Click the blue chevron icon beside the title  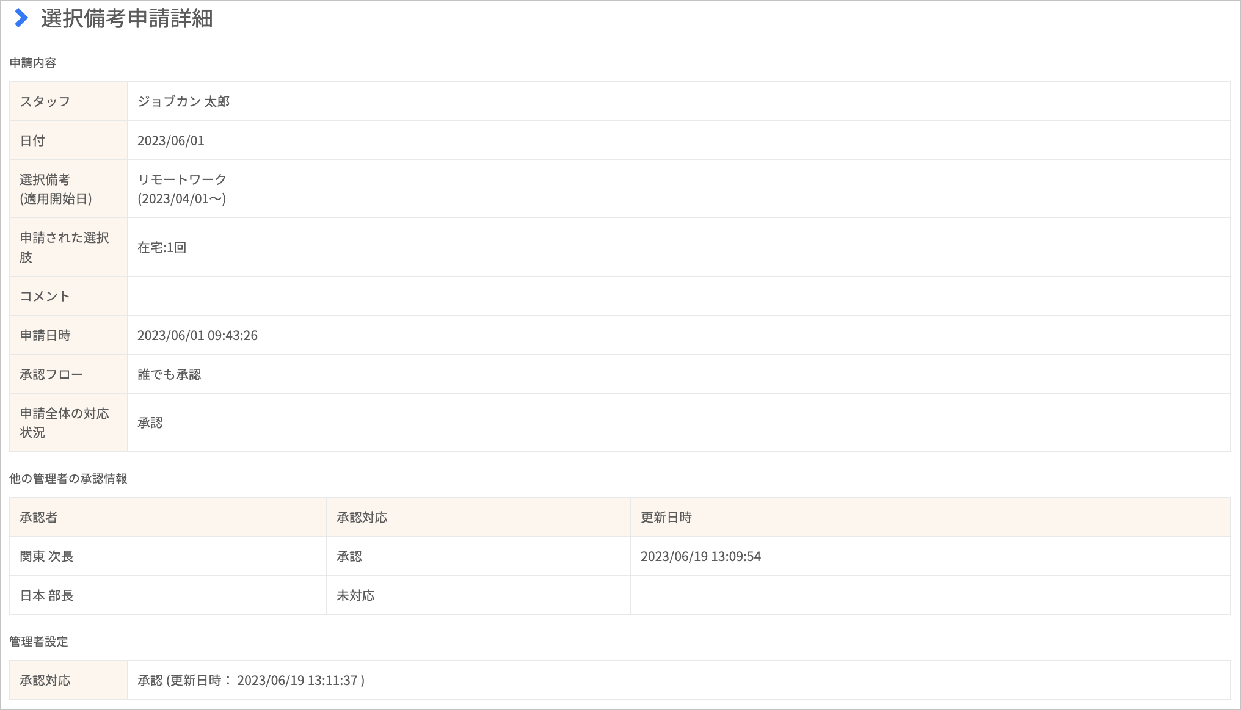click(21, 18)
